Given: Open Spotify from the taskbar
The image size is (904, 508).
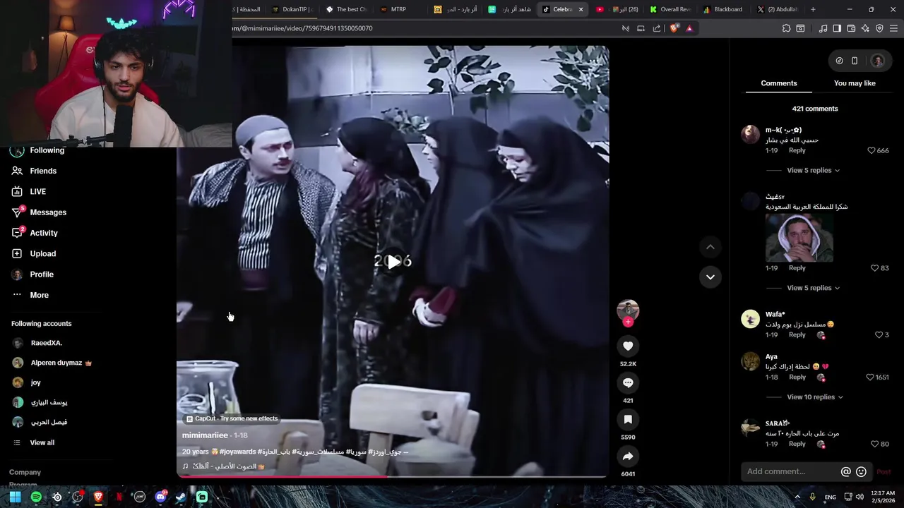Looking at the screenshot, I should tap(36, 497).
